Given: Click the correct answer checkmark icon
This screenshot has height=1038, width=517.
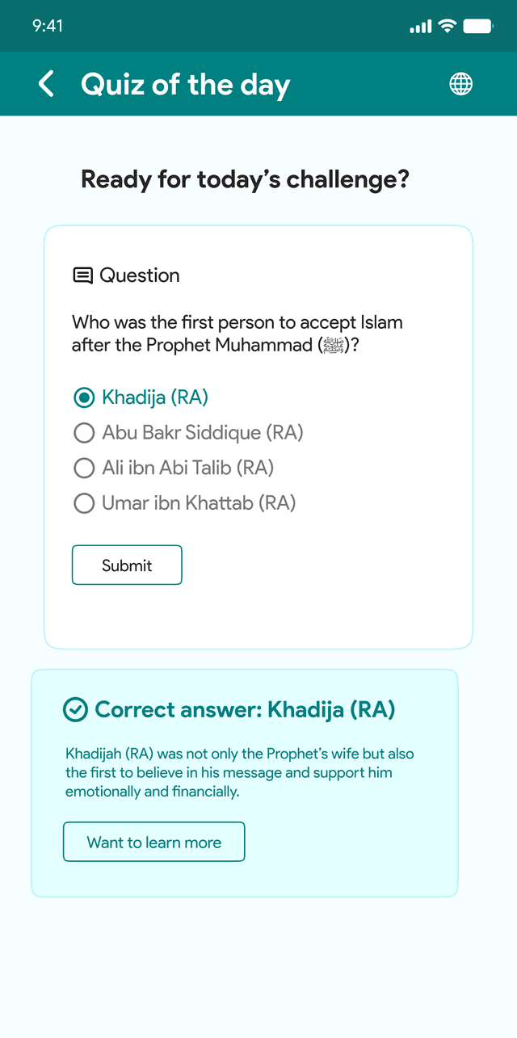Looking at the screenshot, I should (75, 710).
